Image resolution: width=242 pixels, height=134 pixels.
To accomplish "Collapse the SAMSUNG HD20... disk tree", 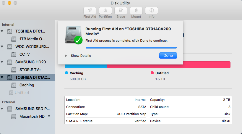I will point(2,62).
